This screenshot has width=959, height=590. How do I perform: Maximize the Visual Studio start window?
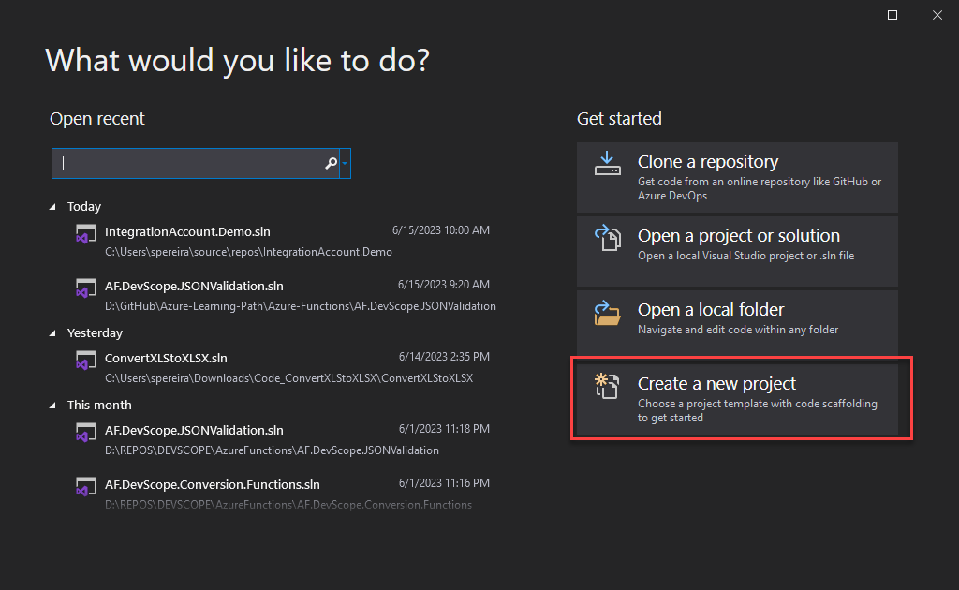(893, 15)
